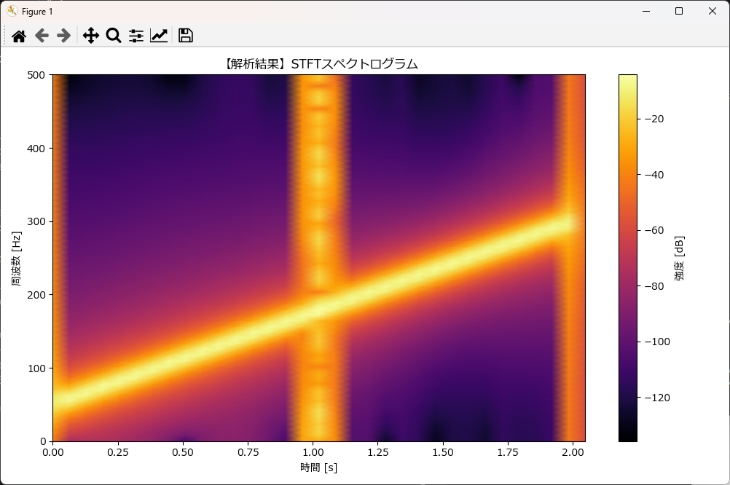Viewport: 730px width, 485px height.
Task: Click the 500 tick on the frequency axis
Action: coord(36,75)
